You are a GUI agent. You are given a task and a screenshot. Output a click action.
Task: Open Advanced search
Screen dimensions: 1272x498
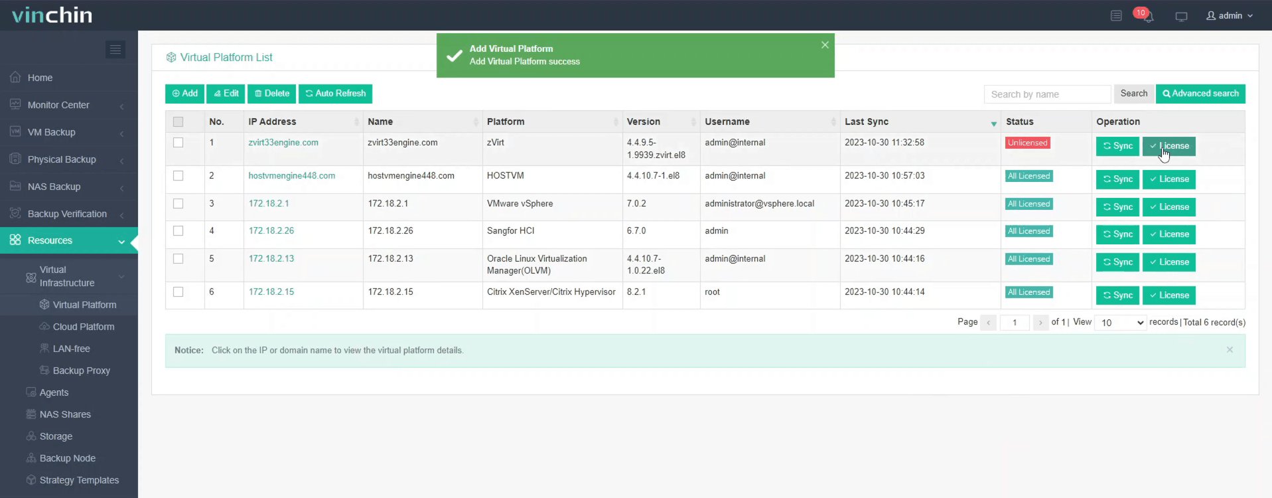coord(1200,94)
